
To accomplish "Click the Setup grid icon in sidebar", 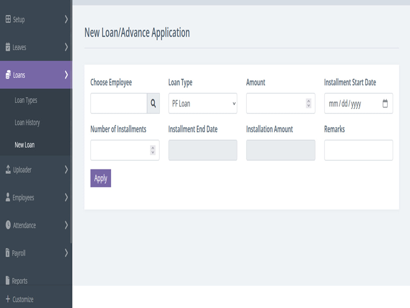I will pyautogui.click(x=8, y=19).
